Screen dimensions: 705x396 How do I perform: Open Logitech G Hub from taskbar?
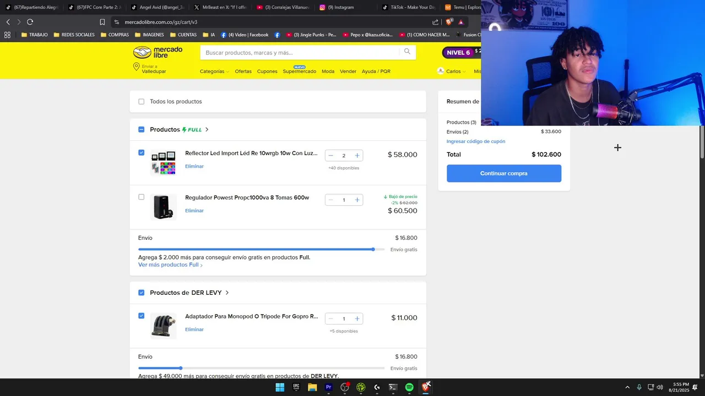tap(377, 387)
